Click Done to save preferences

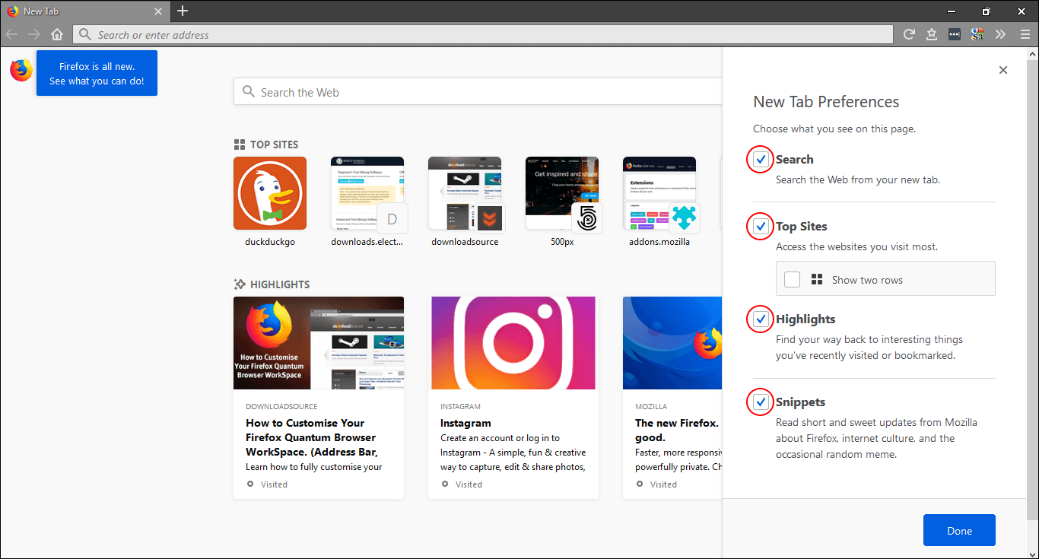click(x=959, y=530)
